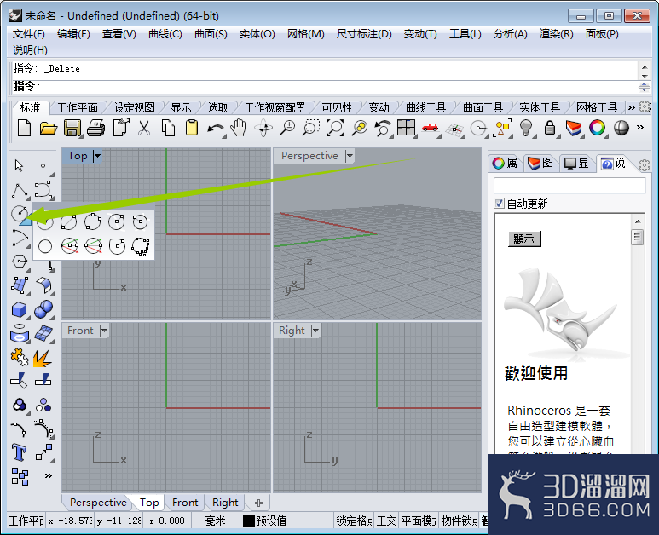Click the lock objects padlock icon
The width and height of the screenshot is (659, 535).
[x=549, y=128]
